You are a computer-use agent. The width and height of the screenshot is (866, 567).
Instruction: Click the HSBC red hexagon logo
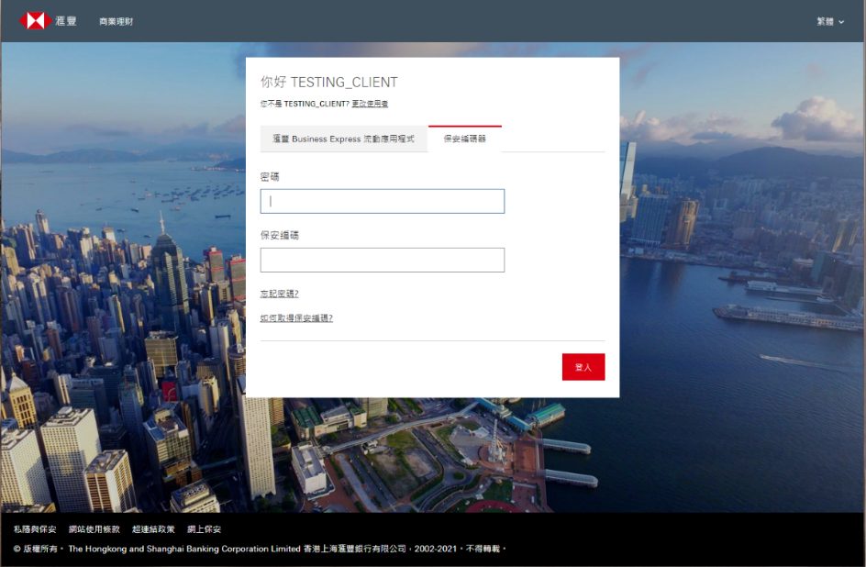36,21
